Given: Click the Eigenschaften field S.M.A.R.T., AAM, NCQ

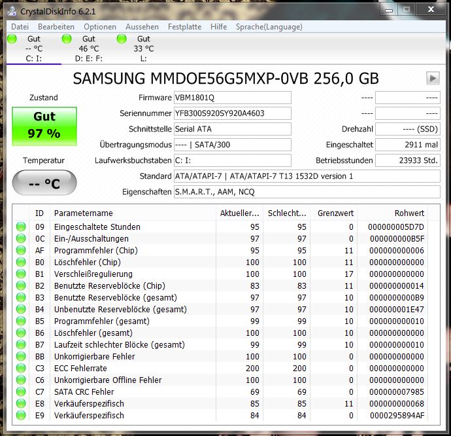Looking at the screenshot, I should (307, 192).
